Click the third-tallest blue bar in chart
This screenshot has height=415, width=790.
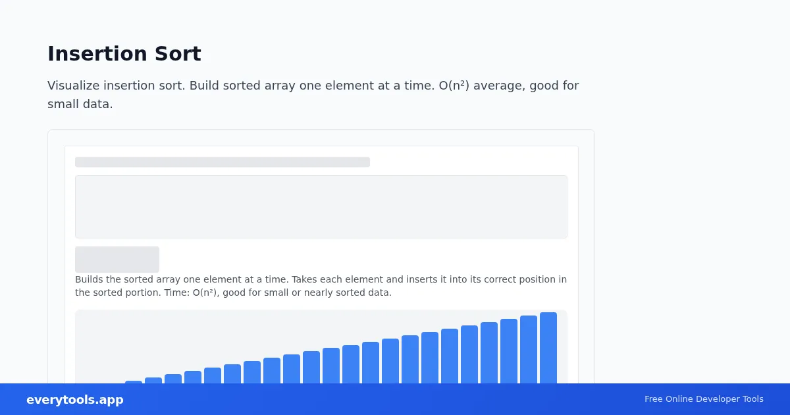pyautogui.click(x=509, y=351)
